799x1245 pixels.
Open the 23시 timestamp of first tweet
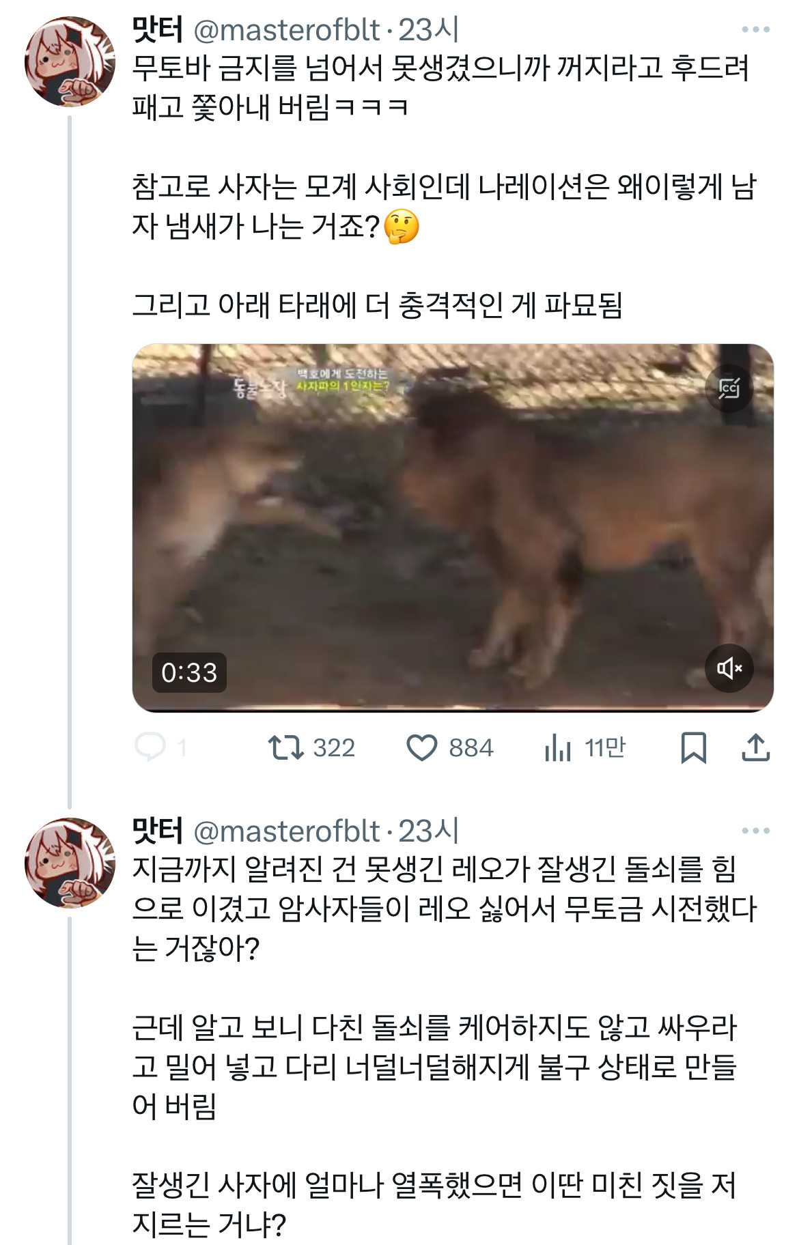click(429, 30)
